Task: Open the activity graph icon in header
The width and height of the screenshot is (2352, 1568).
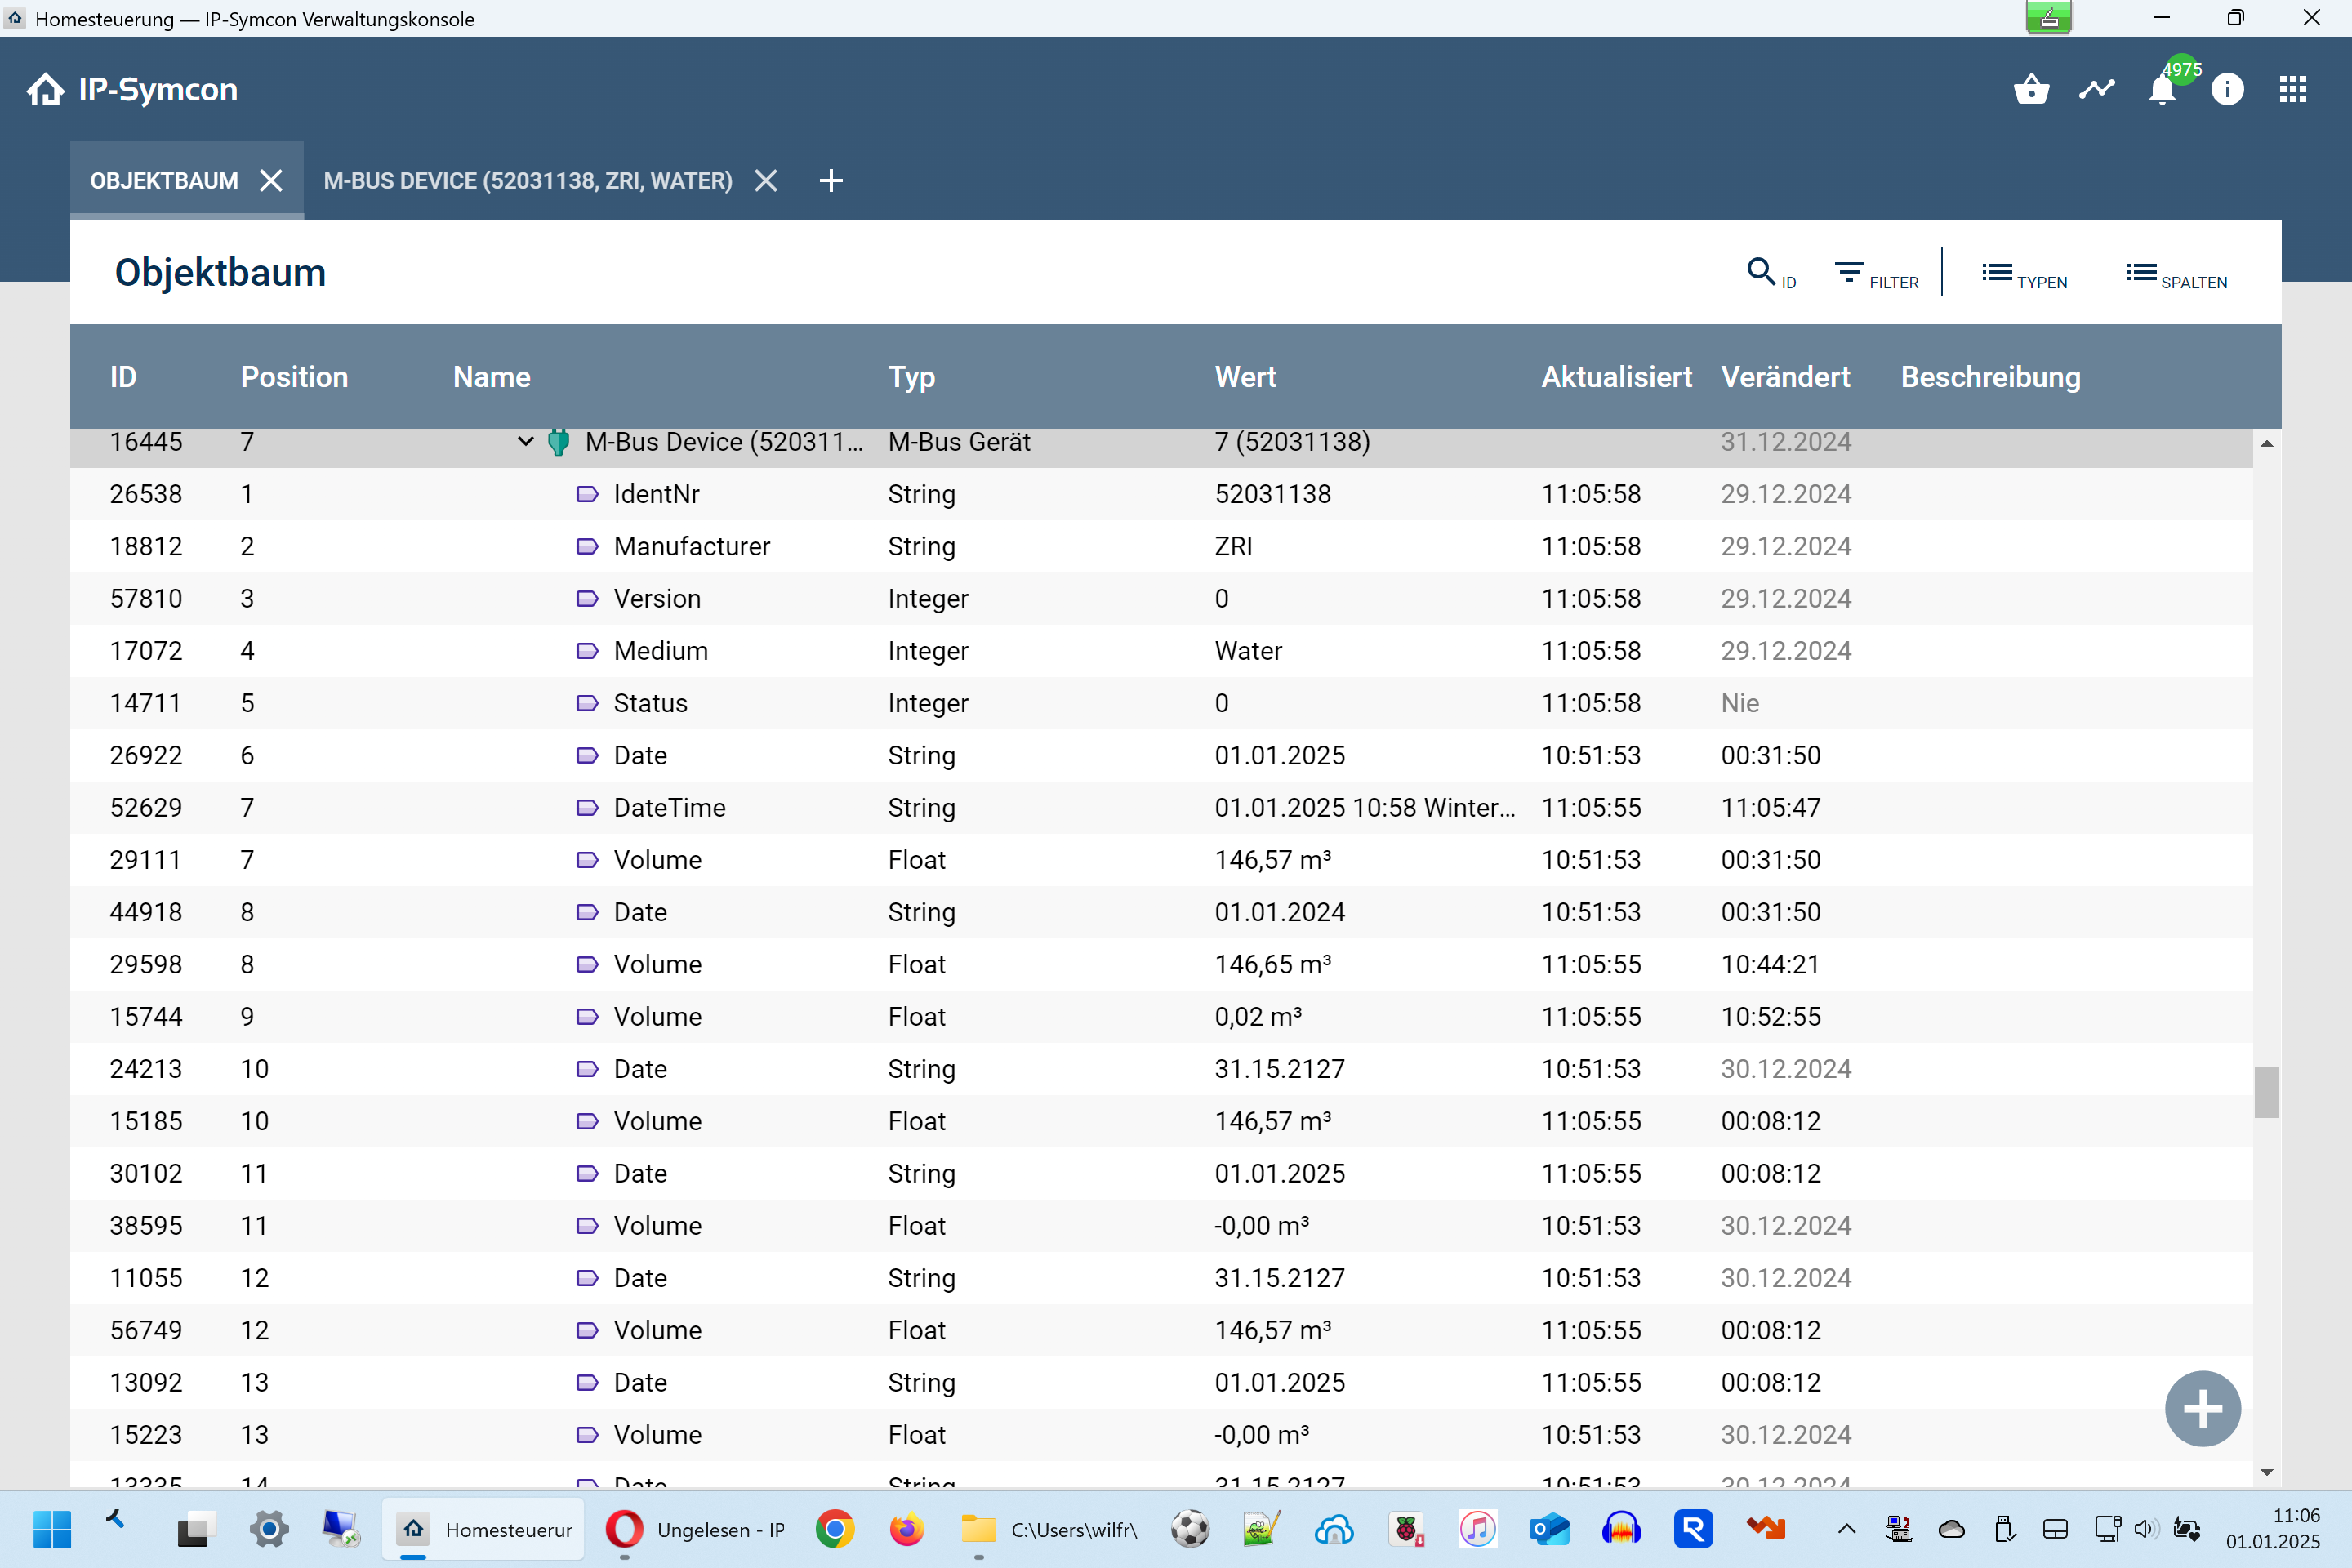Action: (x=2097, y=90)
